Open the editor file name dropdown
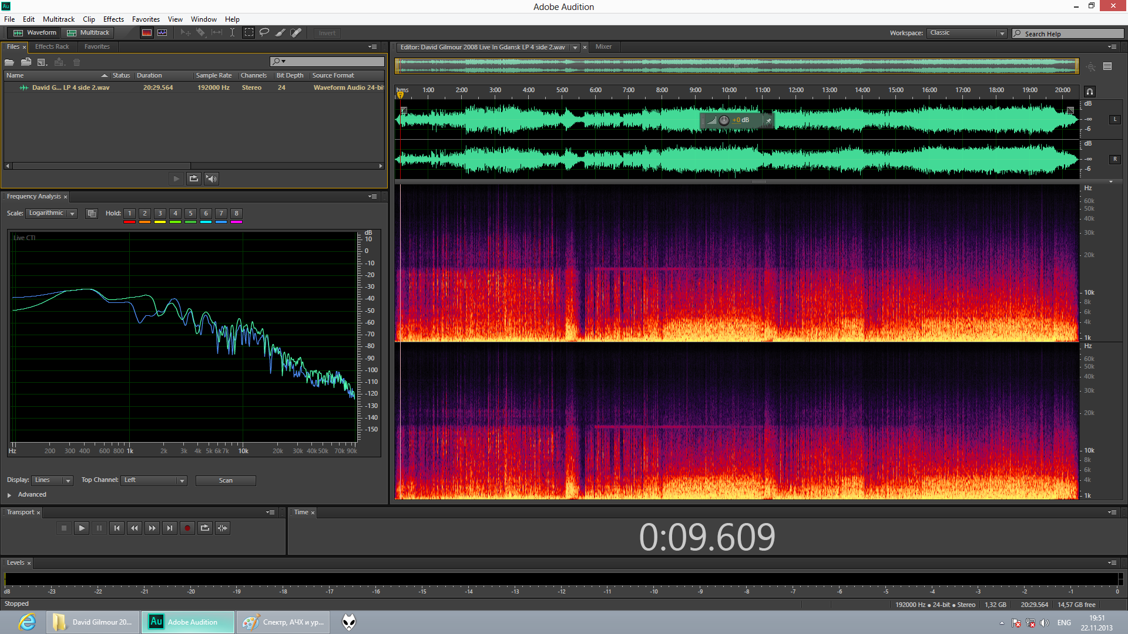The height and width of the screenshot is (634, 1128). coord(575,48)
